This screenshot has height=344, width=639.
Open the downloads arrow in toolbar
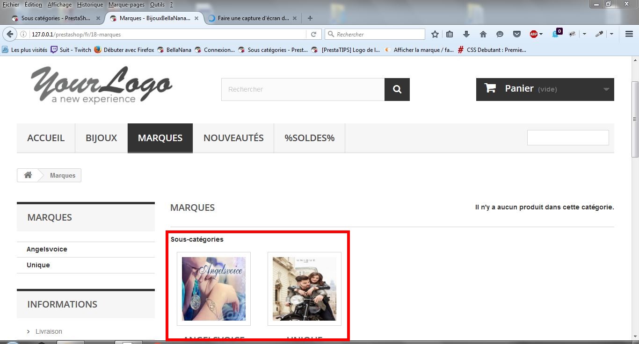[x=466, y=34]
